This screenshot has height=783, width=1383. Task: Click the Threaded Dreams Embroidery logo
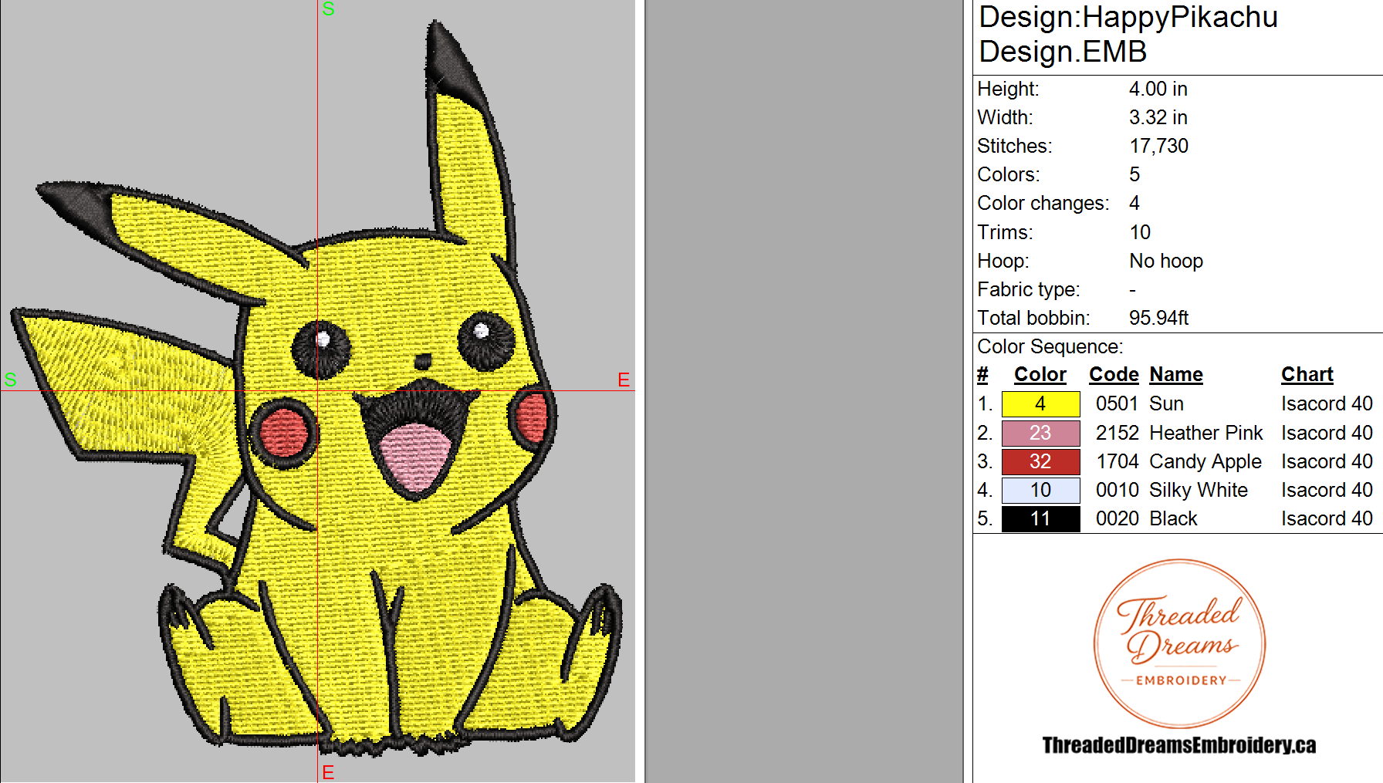click(1179, 643)
